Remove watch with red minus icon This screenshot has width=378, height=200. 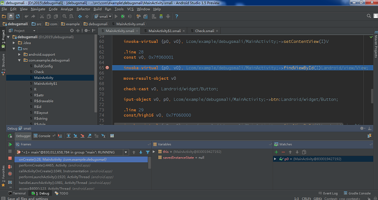click(283, 152)
